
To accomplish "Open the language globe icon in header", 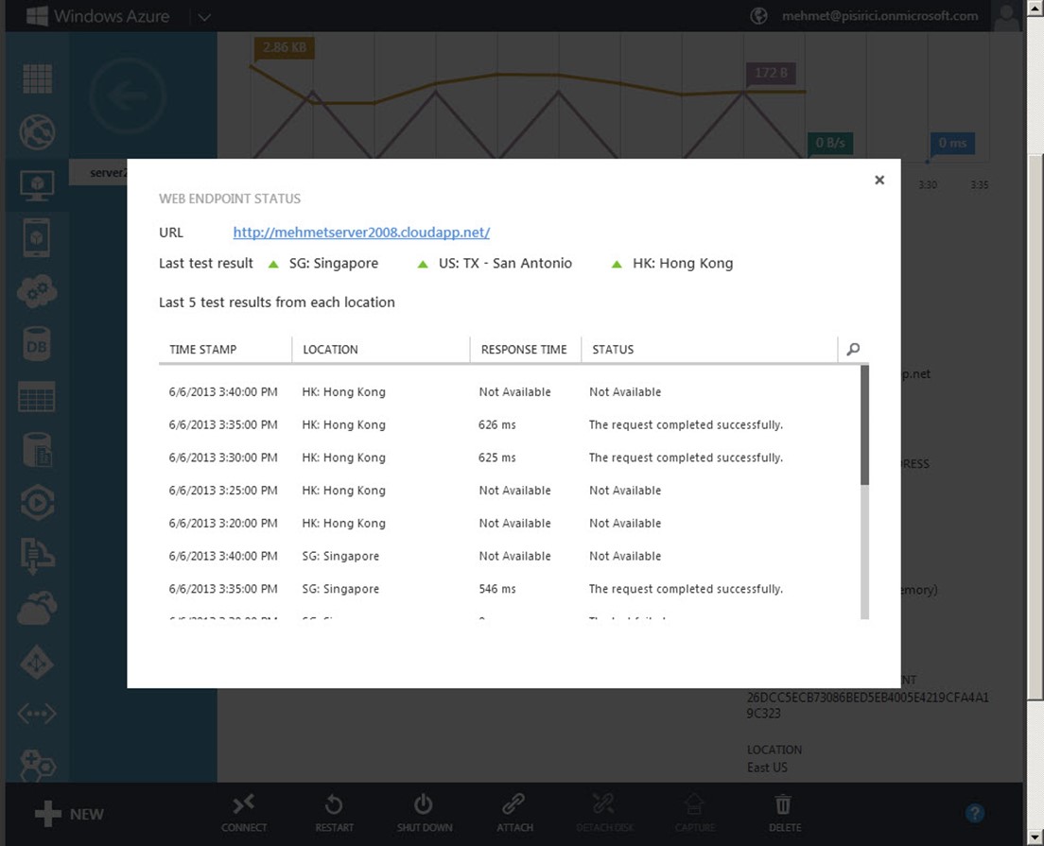I will (x=758, y=16).
